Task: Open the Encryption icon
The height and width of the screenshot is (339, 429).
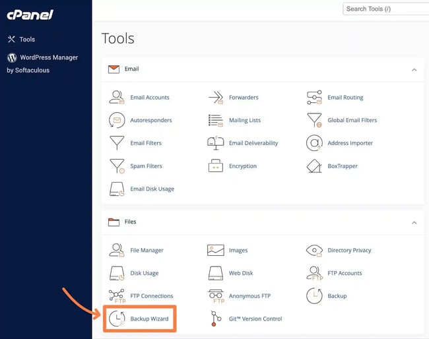Action: [x=215, y=166]
